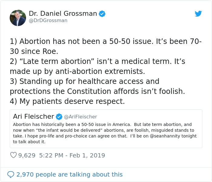This screenshot has width=212, height=182.
Task: Open the Dr. Daniel Grossman display name
Action: pos(63,14)
